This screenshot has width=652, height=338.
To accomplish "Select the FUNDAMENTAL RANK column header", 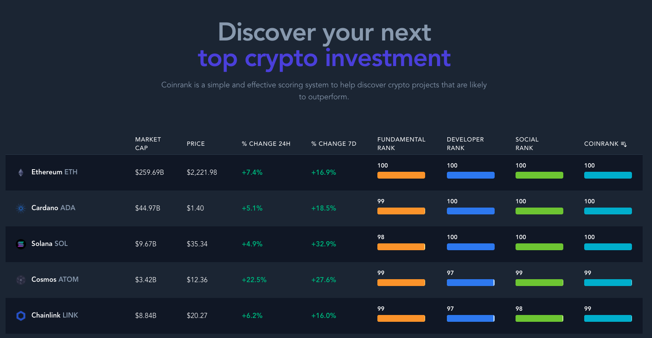I will click(401, 144).
